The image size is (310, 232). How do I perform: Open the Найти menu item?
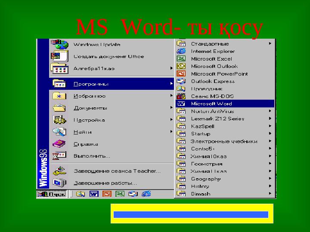pos(112,132)
